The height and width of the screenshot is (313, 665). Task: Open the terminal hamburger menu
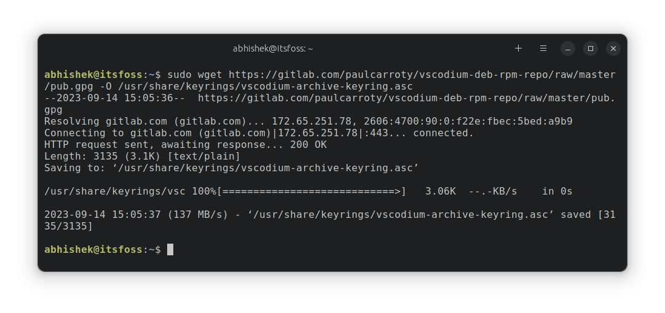pos(543,48)
